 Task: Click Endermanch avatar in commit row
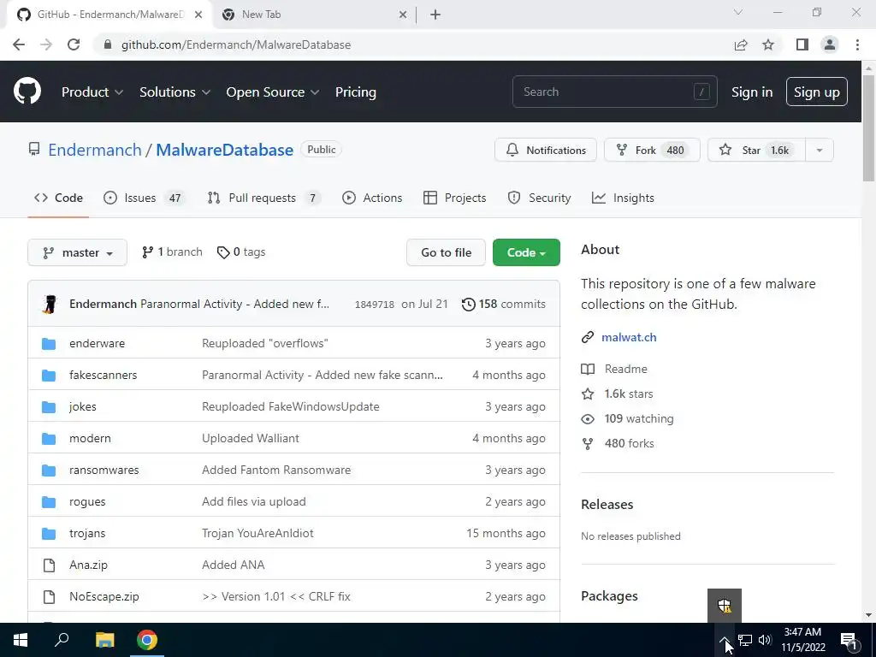point(50,304)
